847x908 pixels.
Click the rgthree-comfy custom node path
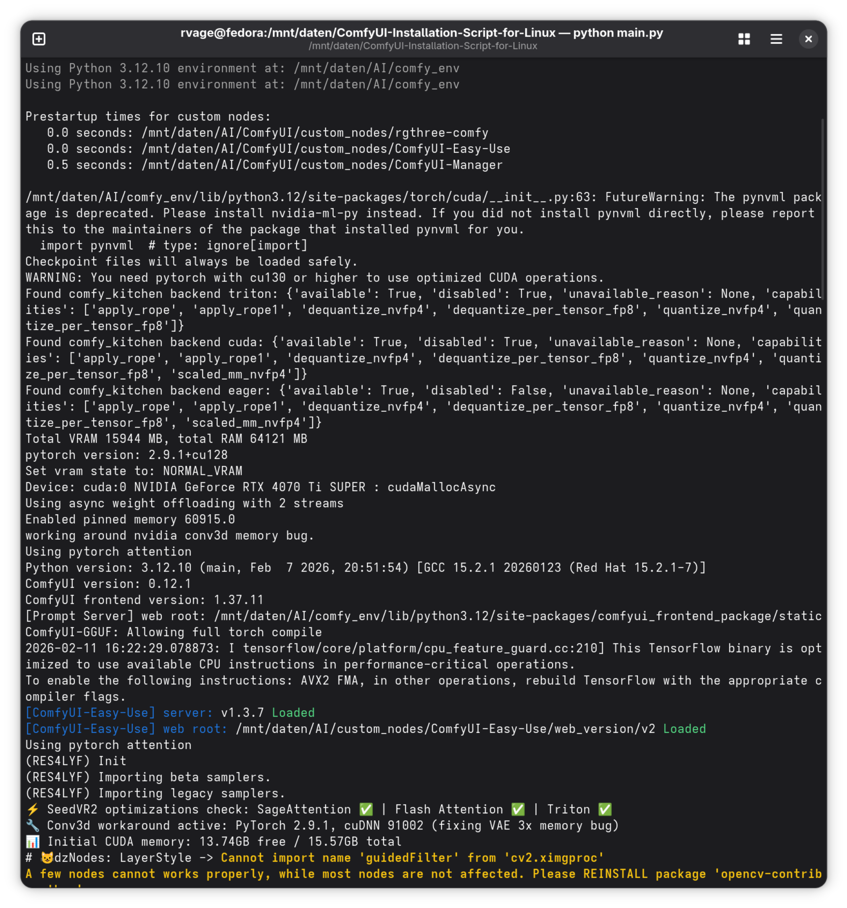(315, 133)
